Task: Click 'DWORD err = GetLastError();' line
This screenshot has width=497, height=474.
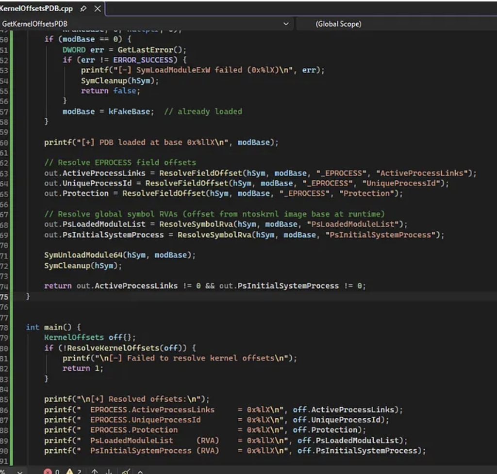Action: (x=124, y=50)
